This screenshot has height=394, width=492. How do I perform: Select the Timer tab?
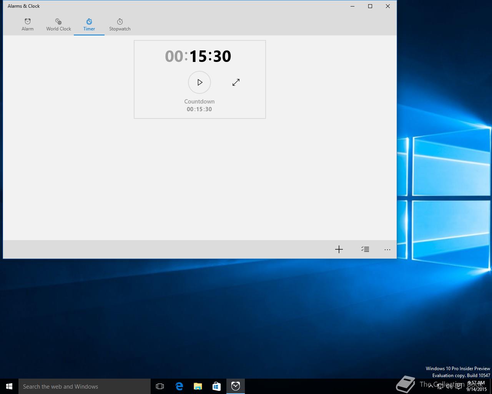point(89,25)
